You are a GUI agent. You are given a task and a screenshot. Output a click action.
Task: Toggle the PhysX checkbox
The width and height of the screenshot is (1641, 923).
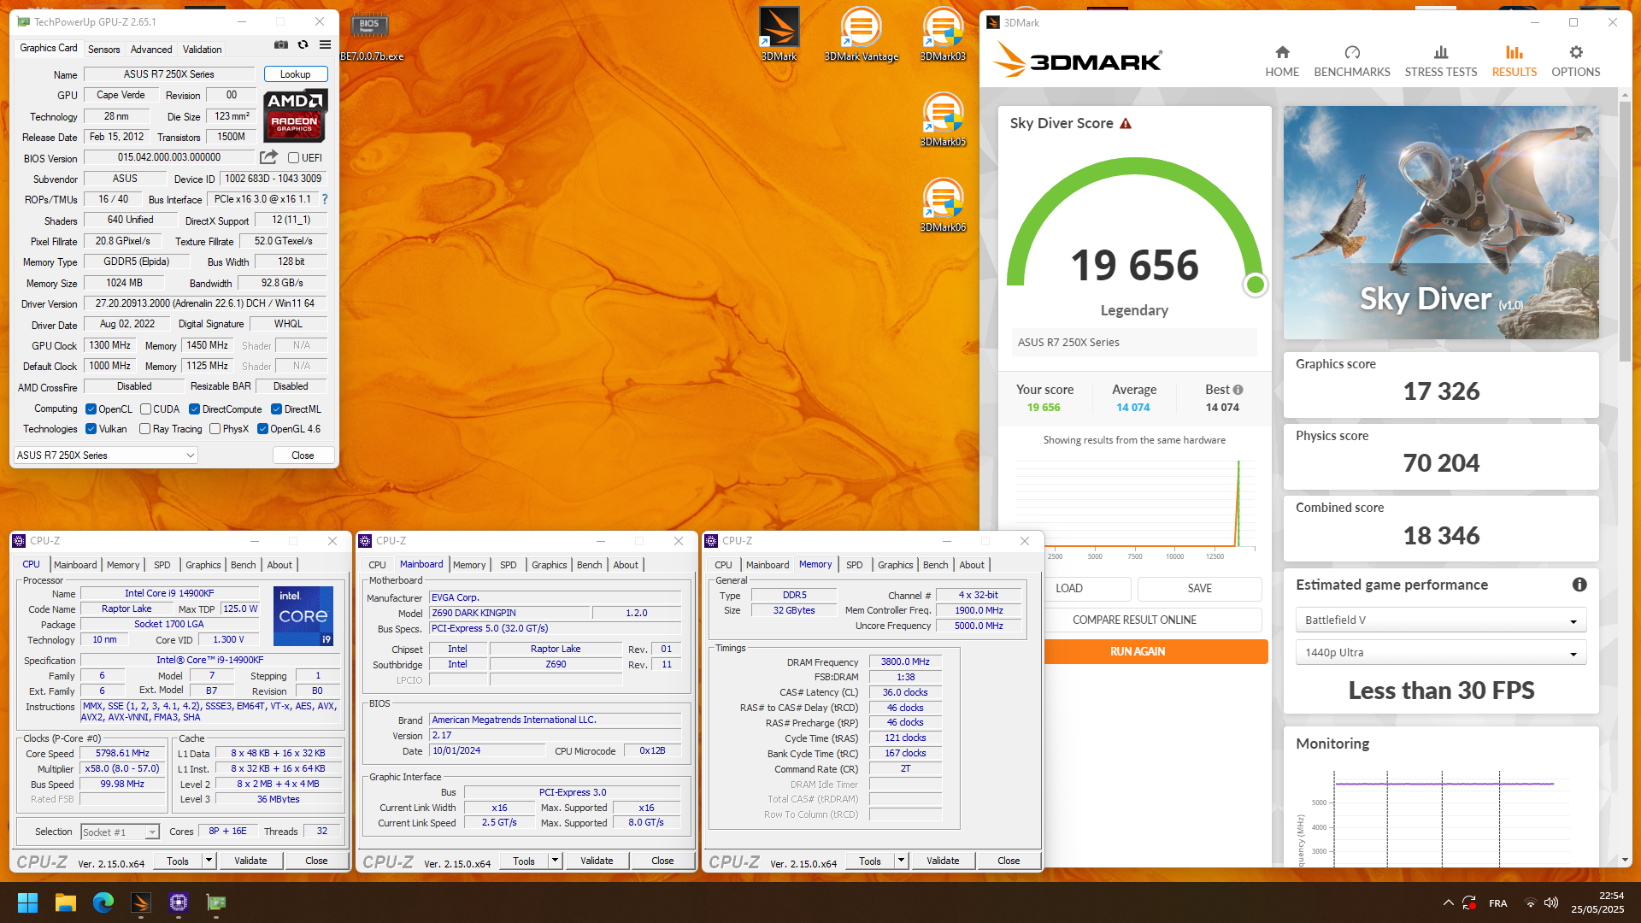[x=215, y=429]
